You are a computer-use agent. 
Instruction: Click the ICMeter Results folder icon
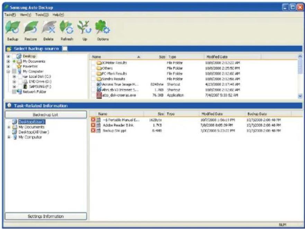coord(99,63)
